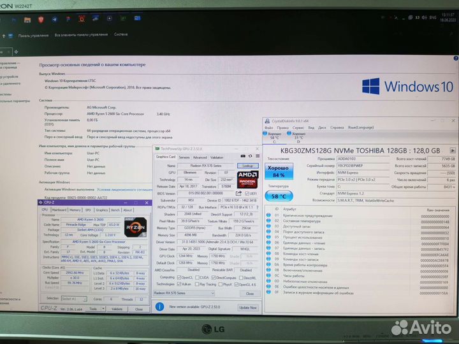Open the blue help icon in System window
The image size is (459, 344).
click(x=456, y=59)
